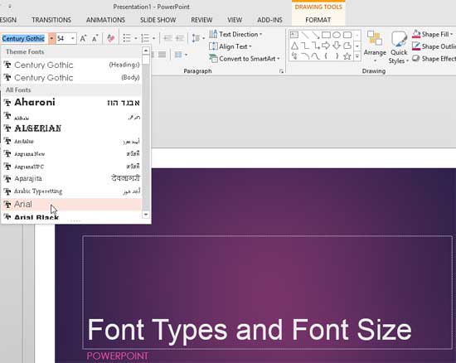Choose the Arial Black font
This screenshot has width=456, height=363.
tap(71, 216)
